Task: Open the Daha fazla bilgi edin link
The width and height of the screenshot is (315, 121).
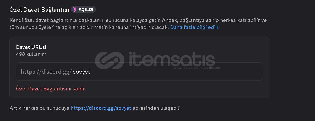Action: [x=195, y=27]
